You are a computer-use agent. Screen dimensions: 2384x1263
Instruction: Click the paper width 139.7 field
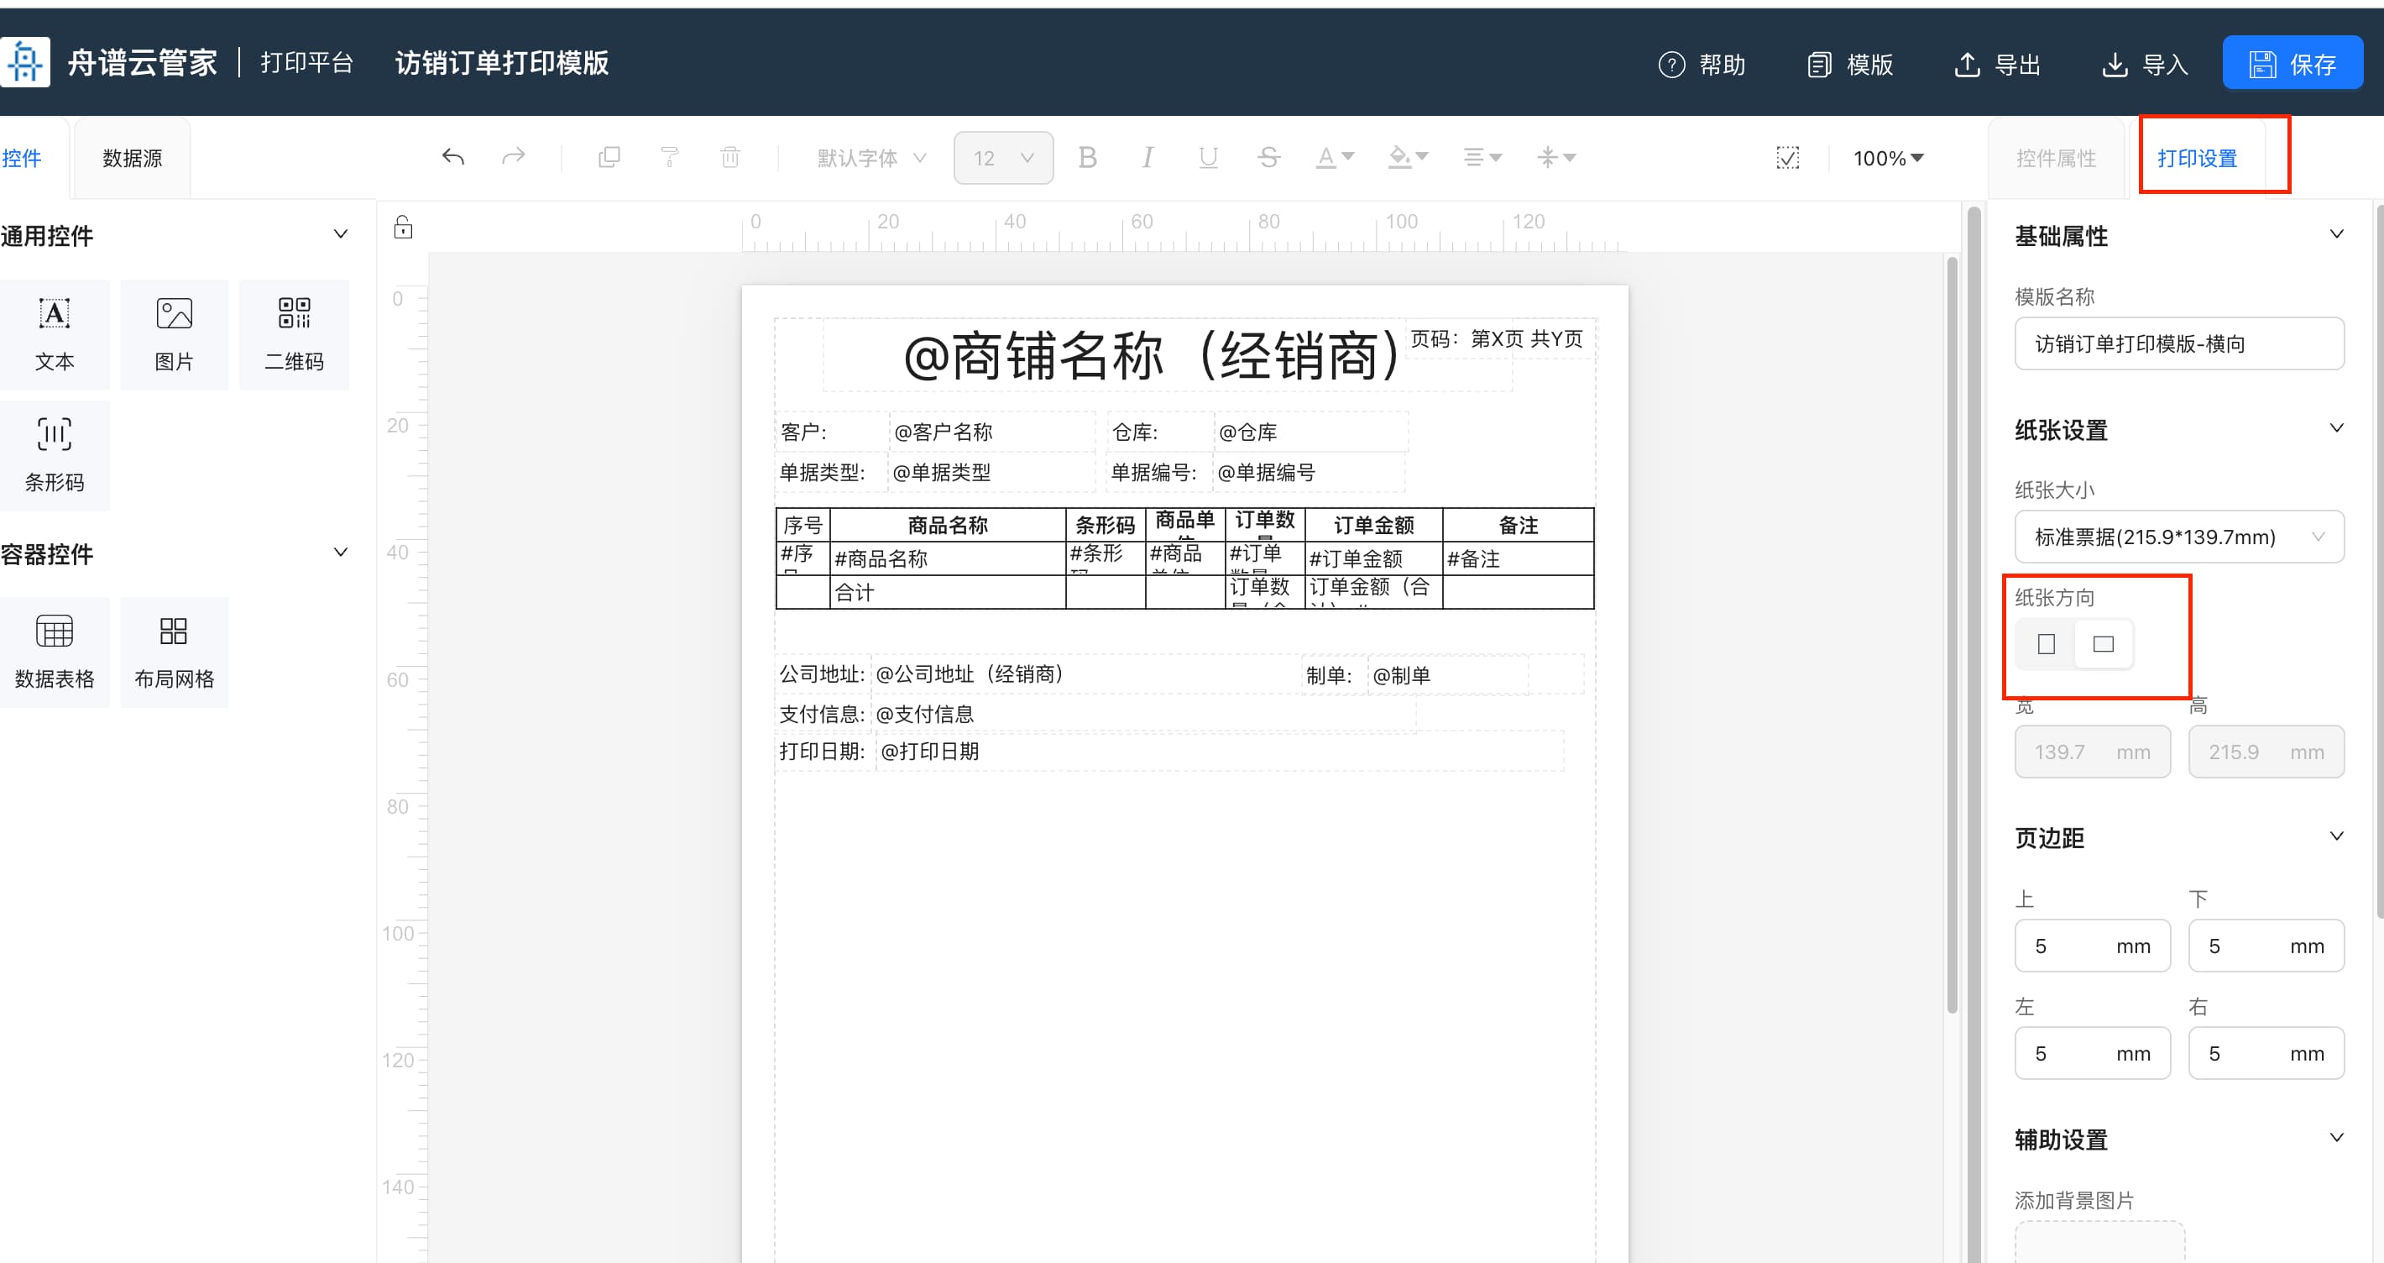click(x=2092, y=752)
